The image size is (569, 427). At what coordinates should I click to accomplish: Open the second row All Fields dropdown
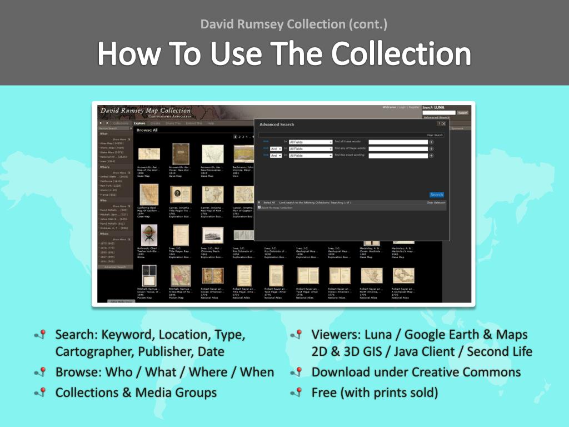click(310, 149)
